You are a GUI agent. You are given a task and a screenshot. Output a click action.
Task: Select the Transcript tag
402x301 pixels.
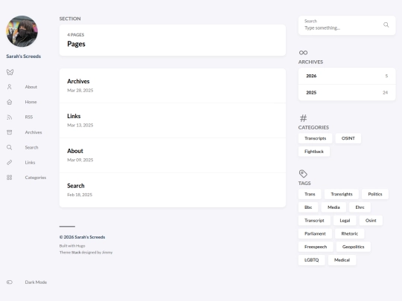314,221
